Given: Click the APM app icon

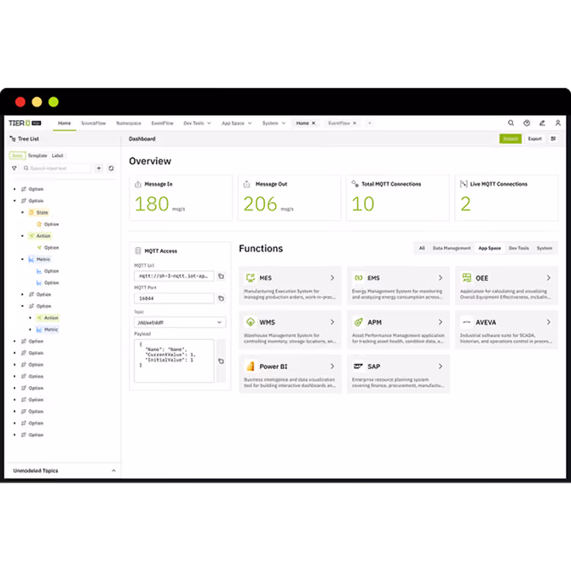Looking at the screenshot, I should [358, 322].
